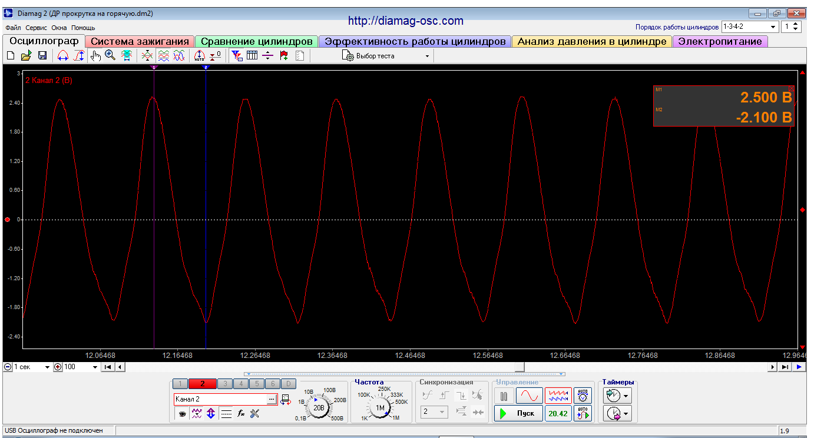Click the red-green crossed waveforms icon
This screenshot has width=814, height=438.
pyautogui.click(x=147, y=56)
